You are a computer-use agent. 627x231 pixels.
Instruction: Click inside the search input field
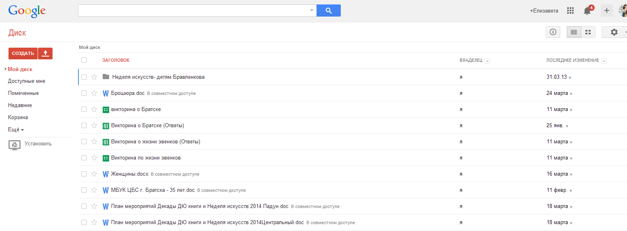pos(193,10)
